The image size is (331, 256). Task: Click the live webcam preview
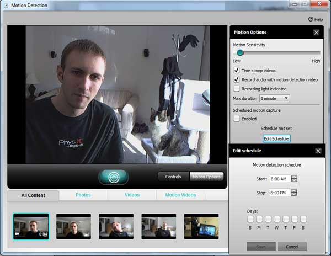[118, 95]
